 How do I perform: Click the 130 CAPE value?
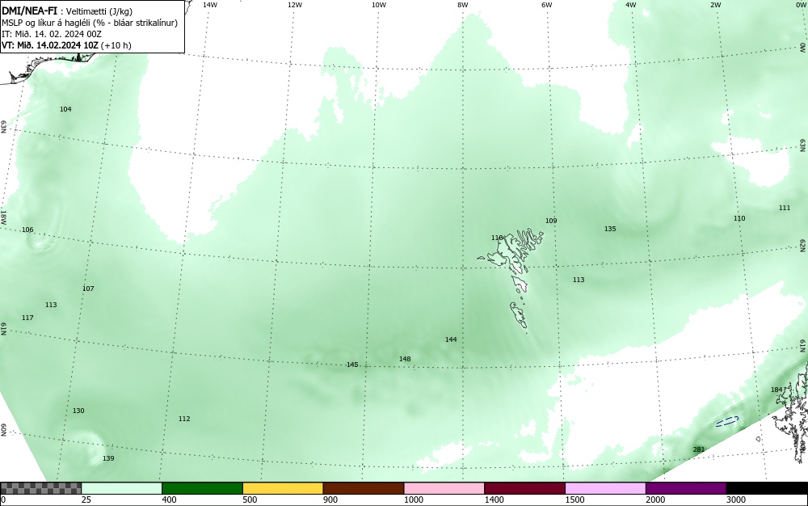pos(78,411)
